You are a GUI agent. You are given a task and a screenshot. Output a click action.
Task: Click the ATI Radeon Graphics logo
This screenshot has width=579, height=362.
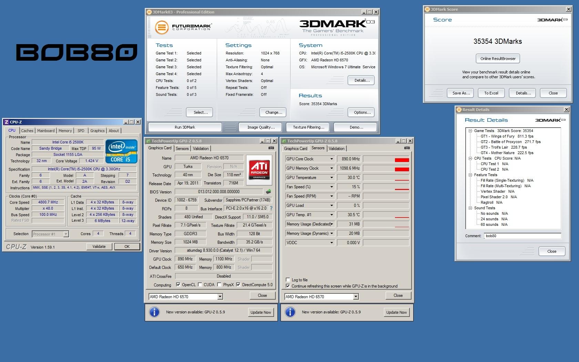(259, 170)
